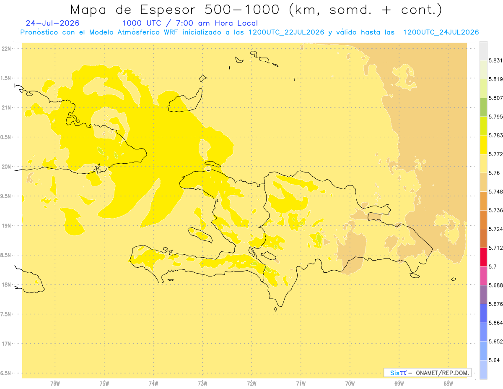Click the legend value 5.807
This screenshot has width=503, height=389.
click(x=496, y=98)
